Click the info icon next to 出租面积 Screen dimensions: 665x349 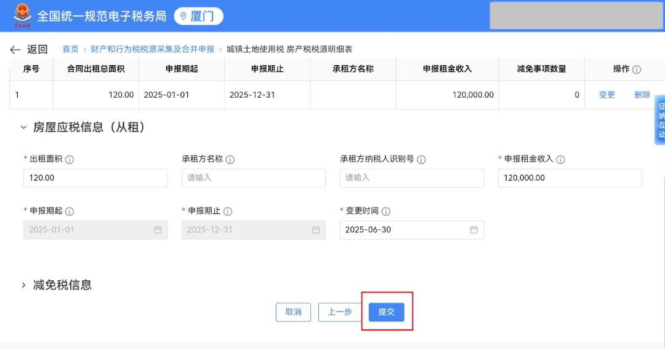[x=70, y=160]
